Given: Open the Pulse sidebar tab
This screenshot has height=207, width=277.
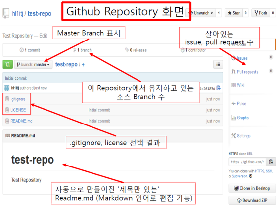Looking at the screenshot, I should tap(242, 104).
